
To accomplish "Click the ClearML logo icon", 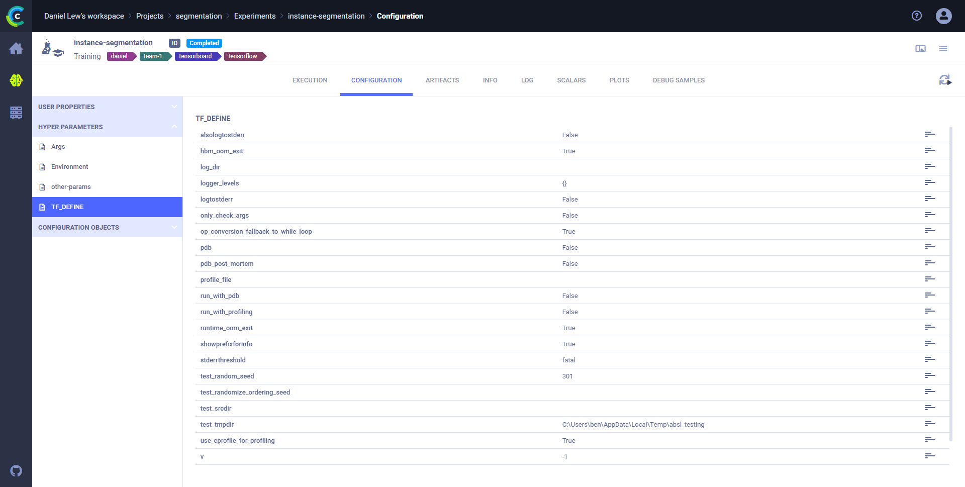I will click(16, 16).
